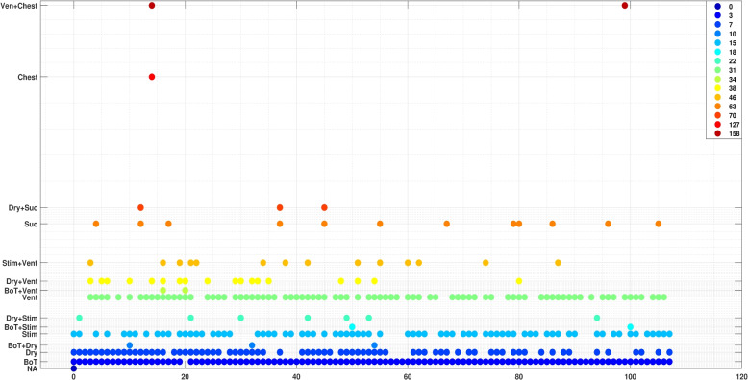748x380 pixels.
Task: Click the NA y-axis label
Action: 32,368
